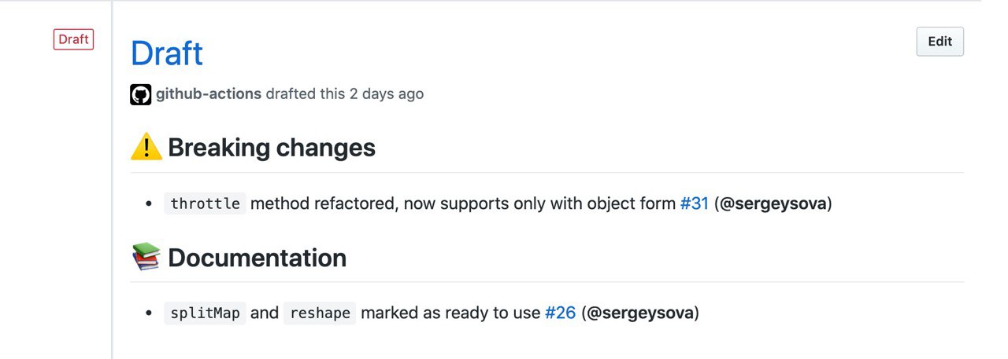The height and width of the screenshot is (359, 1008).
Task: Open pull request #26 link
Action: click(561, 313)
